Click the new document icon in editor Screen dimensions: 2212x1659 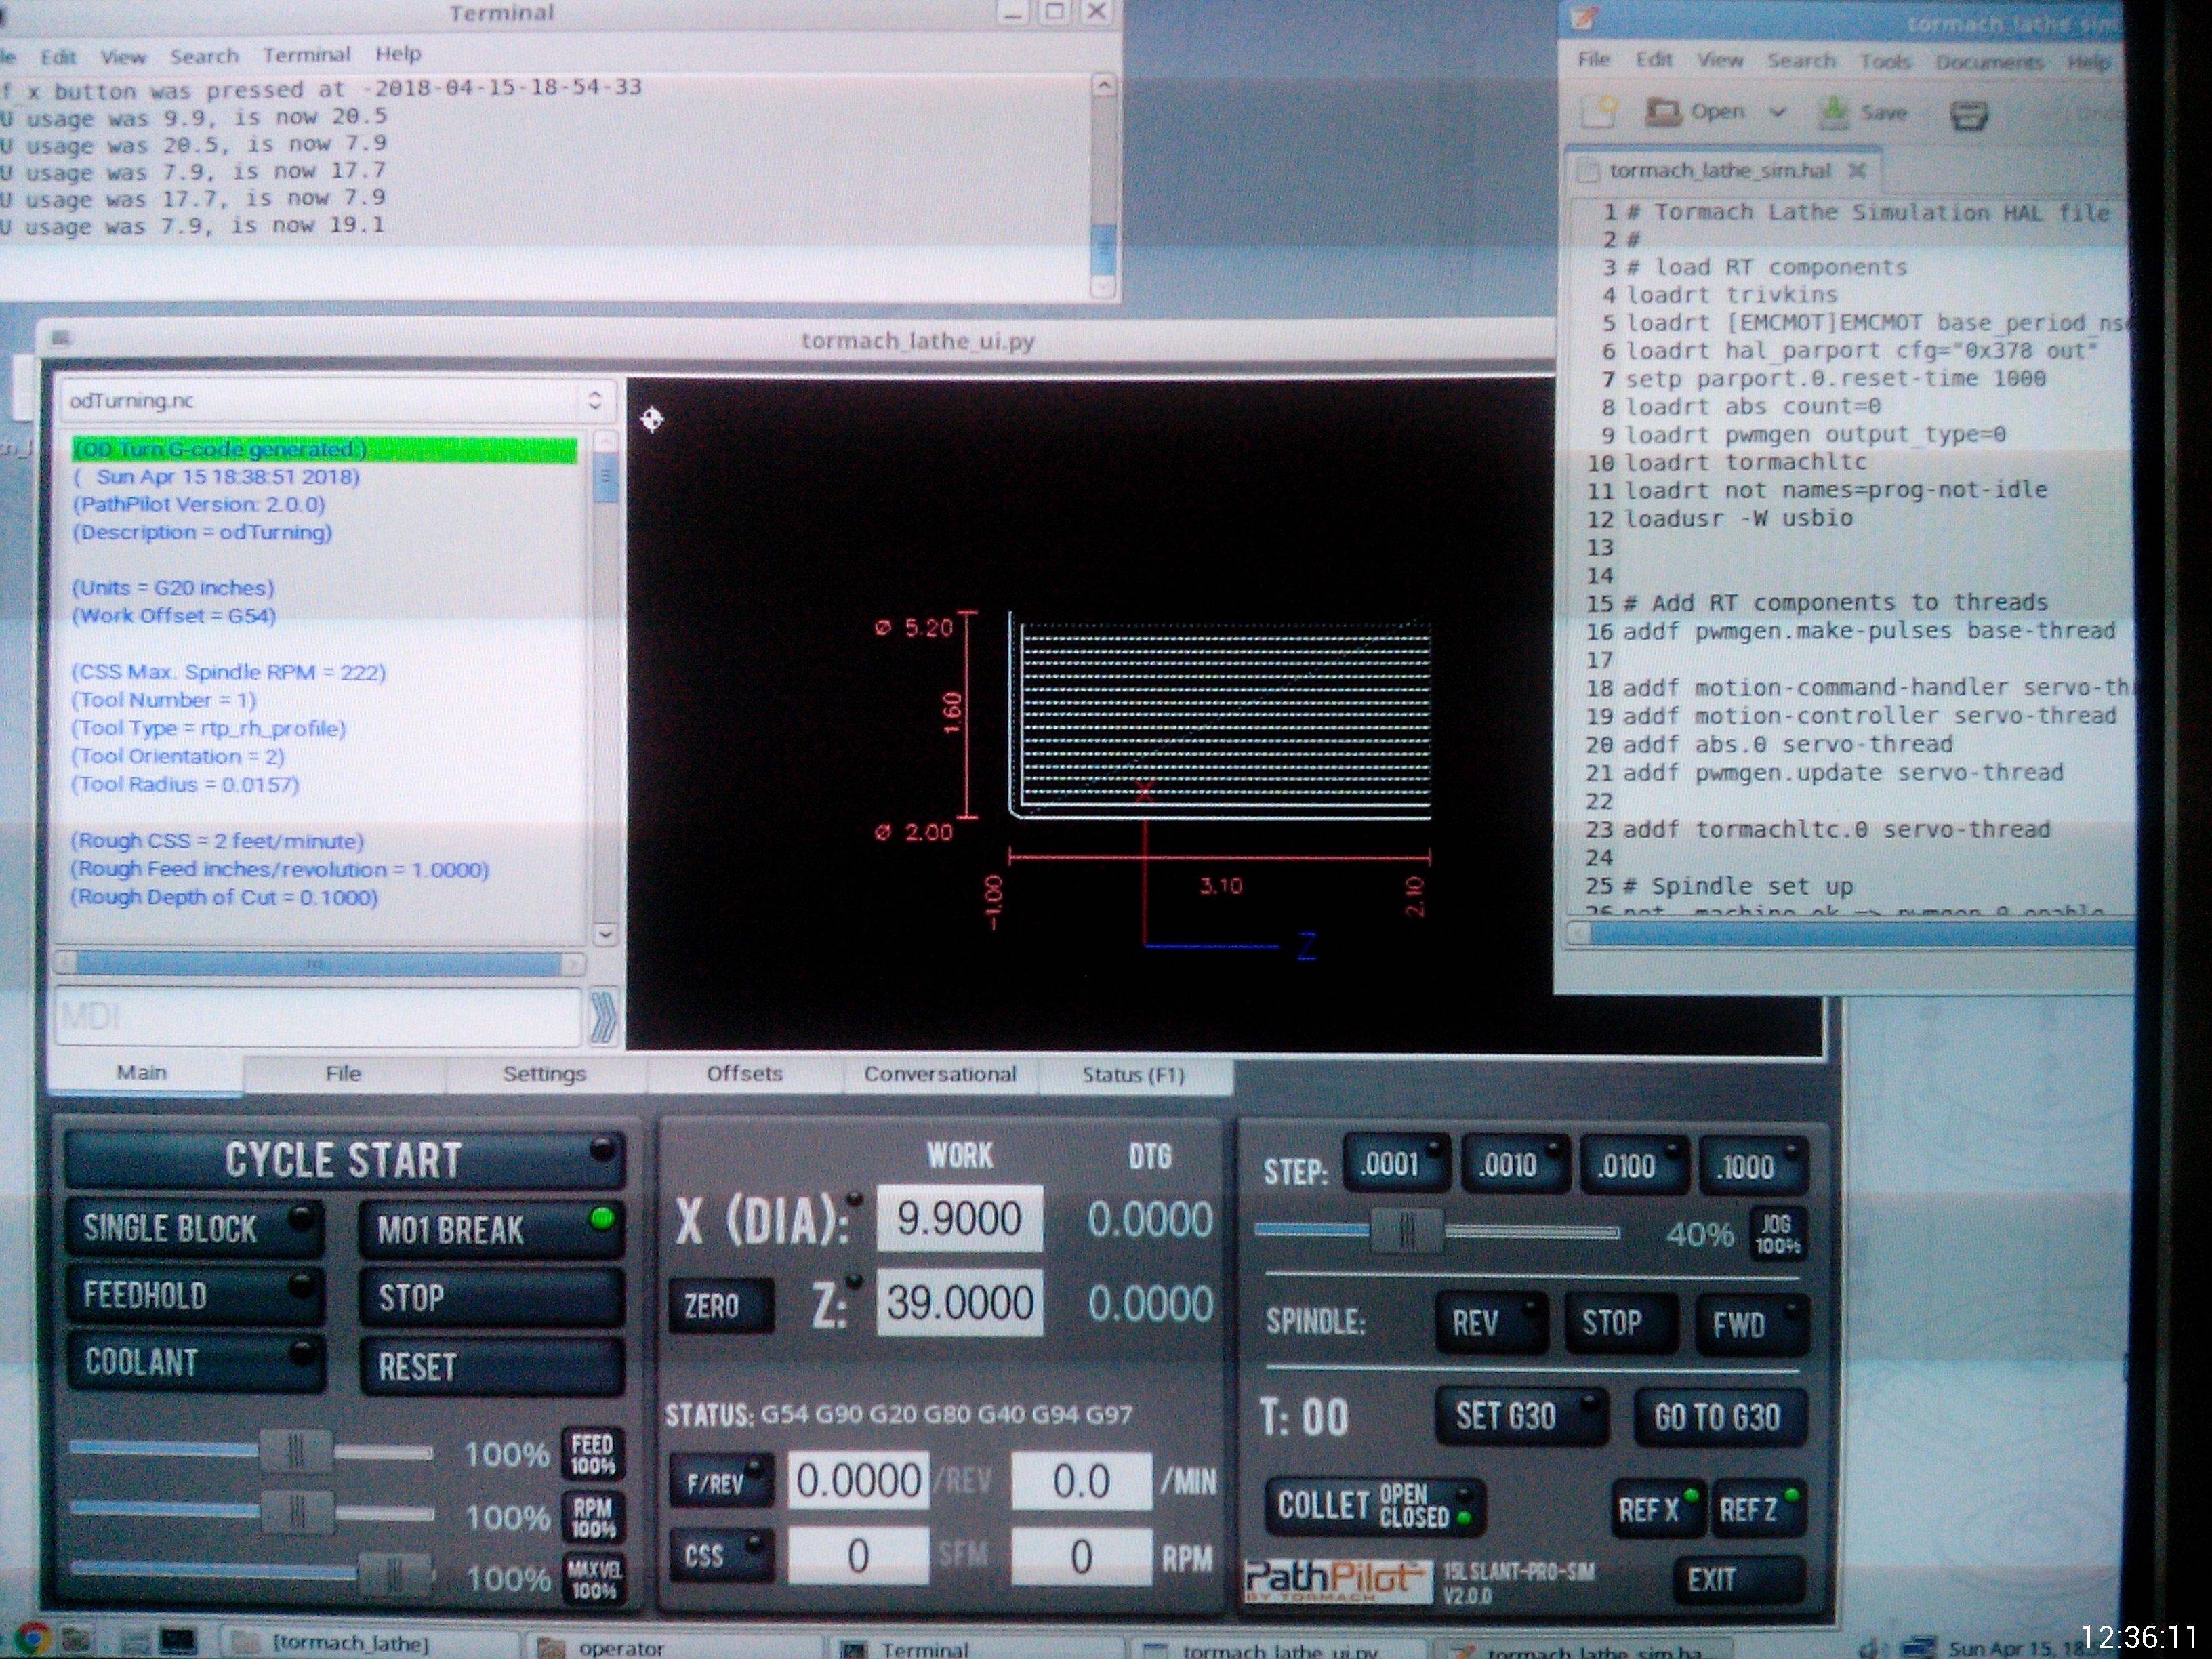(x=1599, y=113)
